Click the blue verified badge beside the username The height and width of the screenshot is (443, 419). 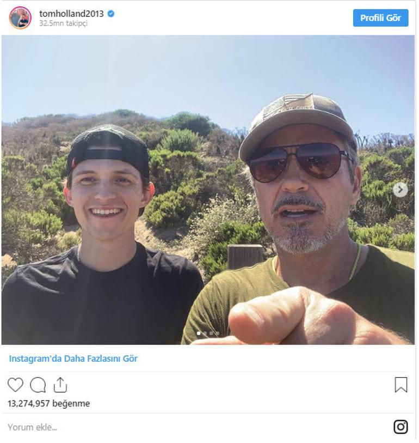click(x=111, y=14)
